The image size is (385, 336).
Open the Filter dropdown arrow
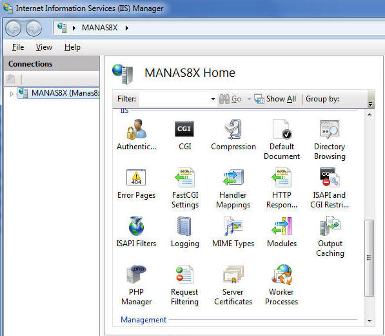[x=213, y=99]
